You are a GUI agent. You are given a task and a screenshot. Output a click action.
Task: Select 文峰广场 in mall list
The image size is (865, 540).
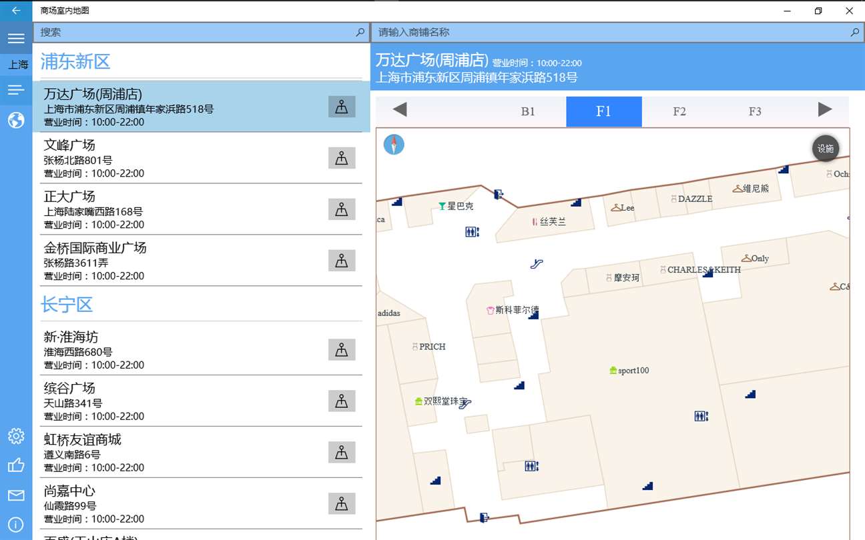click(201, 158)
